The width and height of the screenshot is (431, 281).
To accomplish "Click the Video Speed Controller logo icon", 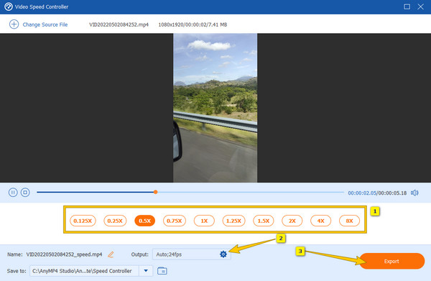I will [9, 6].
